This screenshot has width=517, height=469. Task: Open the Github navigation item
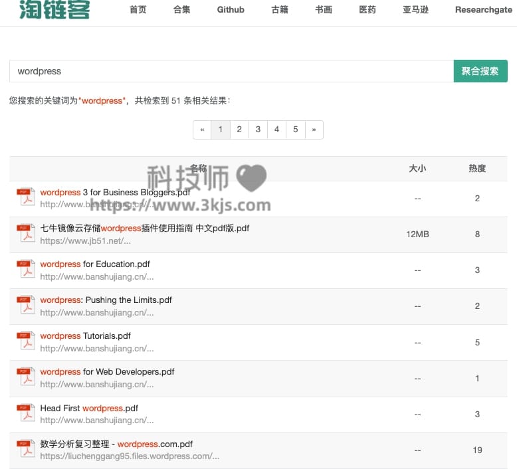[x=231, y=10]
